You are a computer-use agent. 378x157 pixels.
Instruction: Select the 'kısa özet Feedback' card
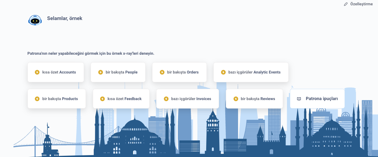[124, 99]
